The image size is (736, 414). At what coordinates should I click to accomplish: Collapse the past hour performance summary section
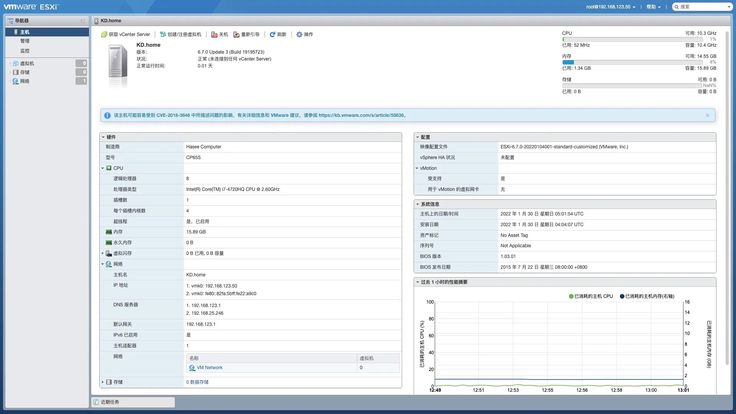pos(417,282)
